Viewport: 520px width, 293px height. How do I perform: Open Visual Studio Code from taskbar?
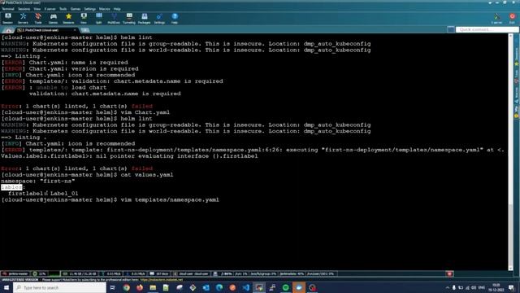click(245, 287)
